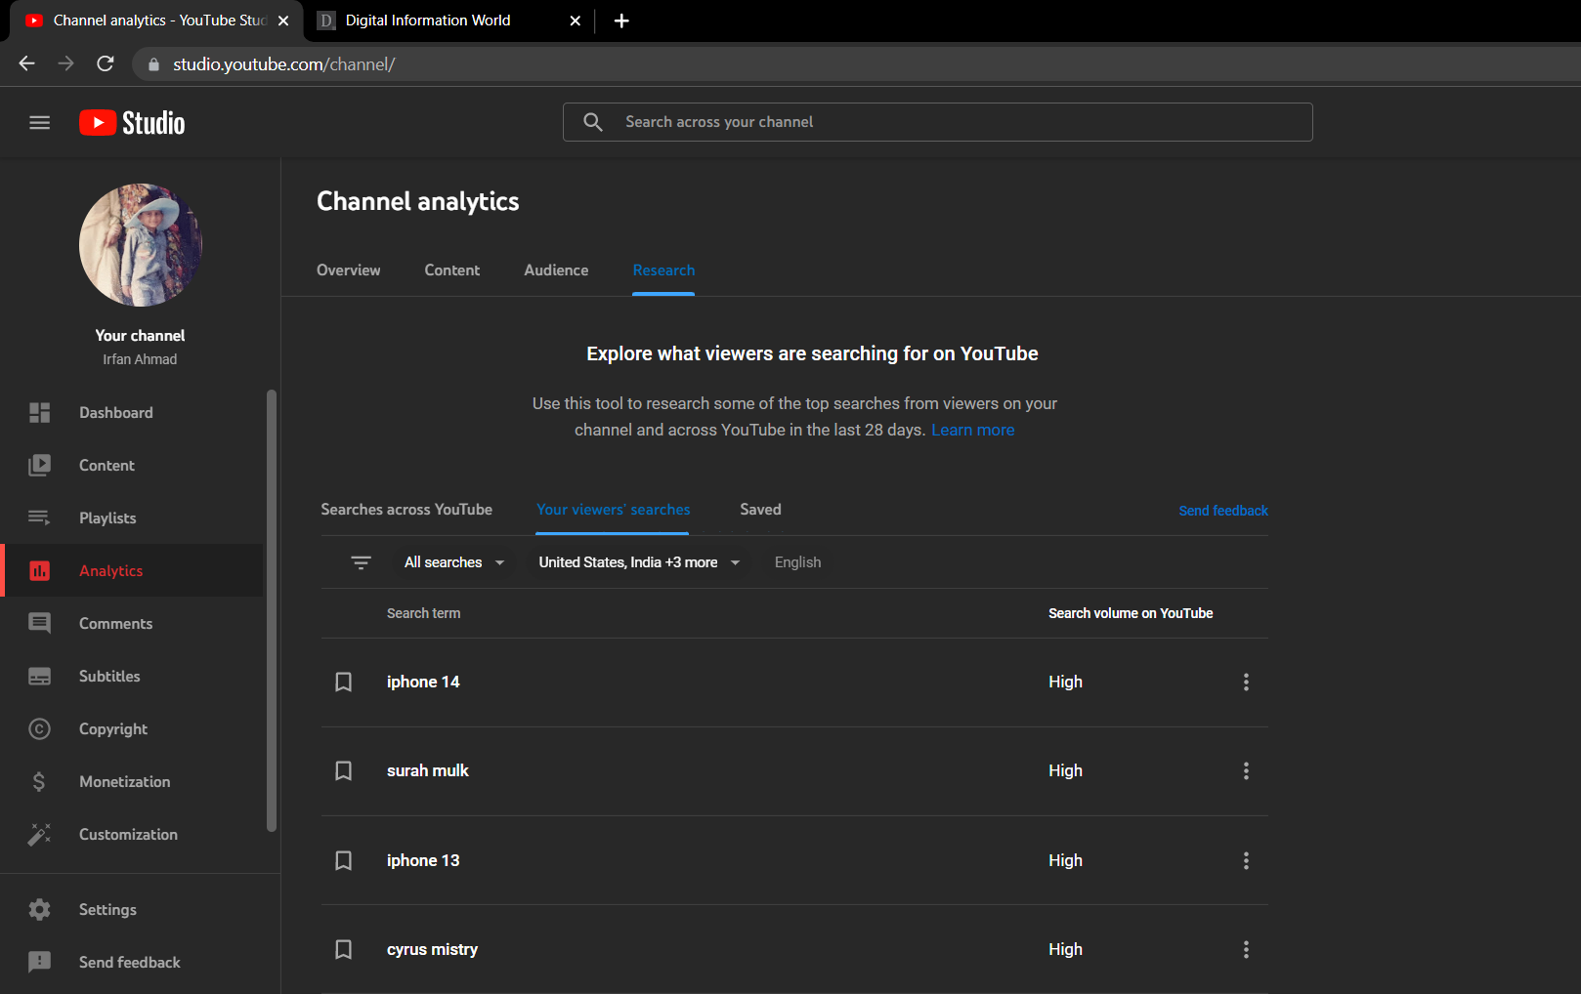
Task: Click the filter icon above search terms
Action: pyautogui.click(x=361, y=562)
